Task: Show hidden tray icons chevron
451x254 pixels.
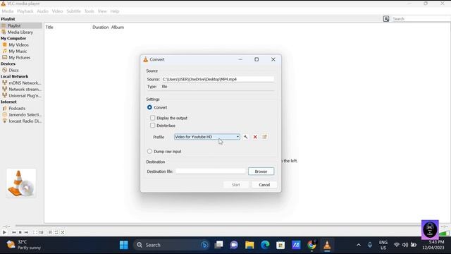Action: (x=359, y=245)
